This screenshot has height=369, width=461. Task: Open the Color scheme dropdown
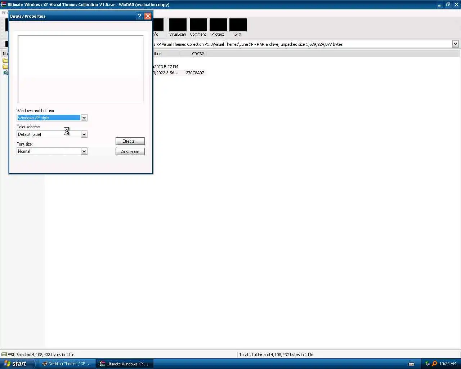(x=84, y=134)
